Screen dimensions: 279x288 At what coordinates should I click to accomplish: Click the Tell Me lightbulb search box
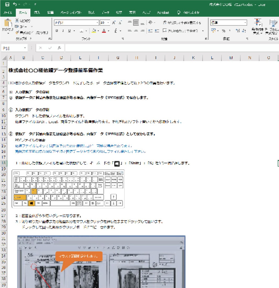click(188, 13)
